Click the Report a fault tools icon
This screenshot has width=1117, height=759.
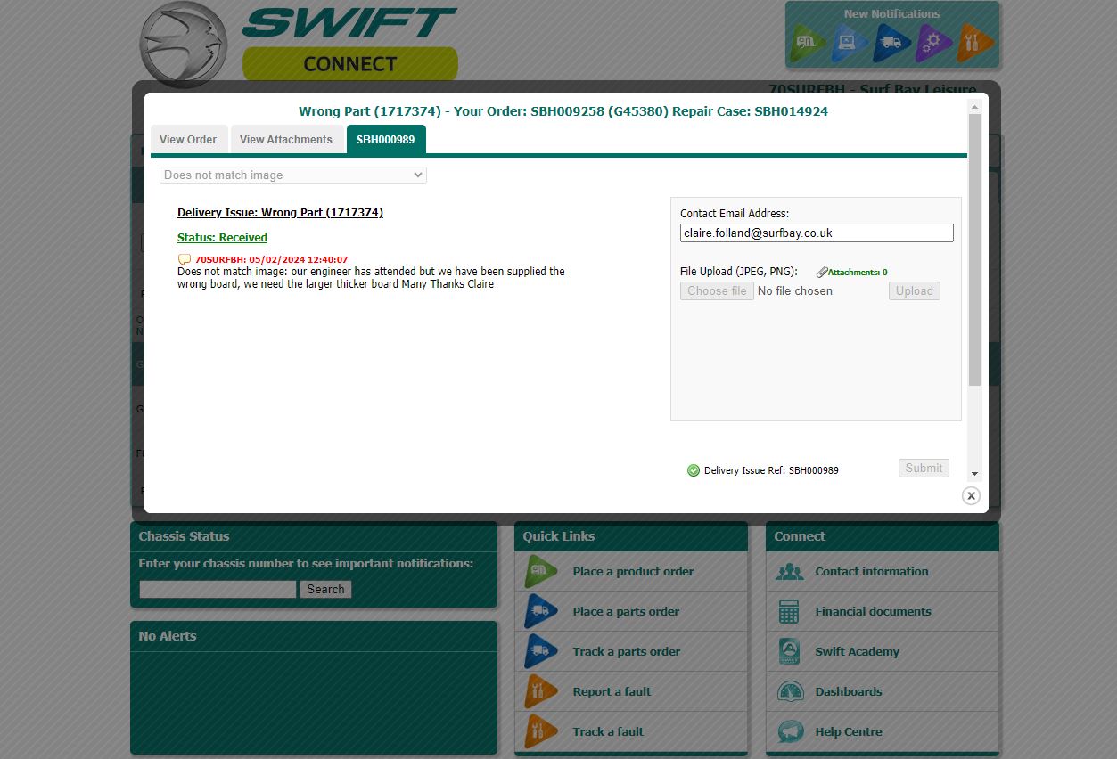(x=540, y=692)
